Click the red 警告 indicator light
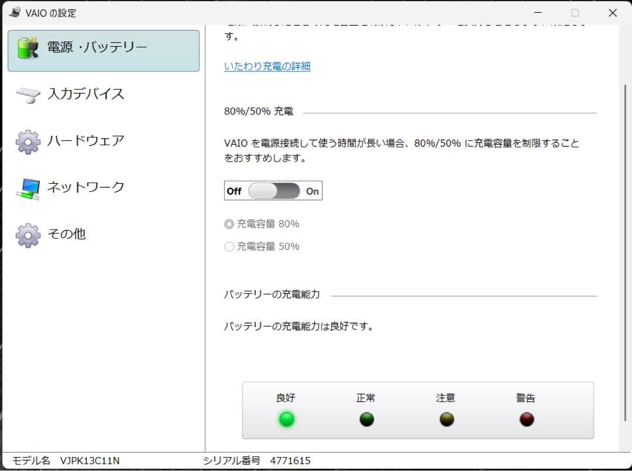This screenshot has height=471, width=632. 526,419
